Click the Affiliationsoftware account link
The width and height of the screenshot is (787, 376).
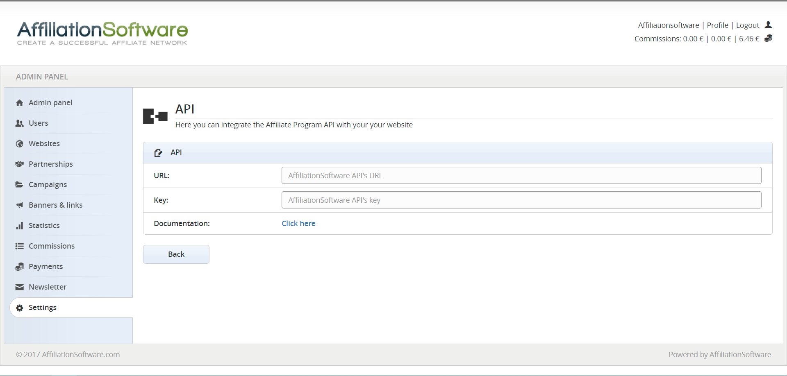pyautogui.click(x=669, y=25)
